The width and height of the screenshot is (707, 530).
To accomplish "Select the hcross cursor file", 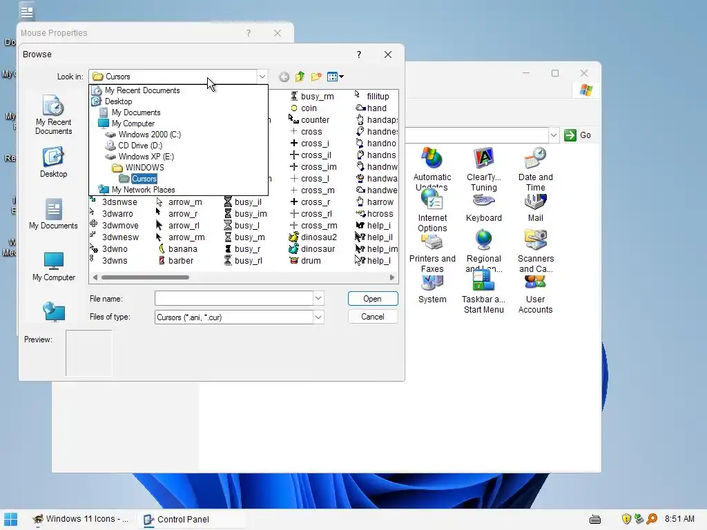I will point(374,214).
